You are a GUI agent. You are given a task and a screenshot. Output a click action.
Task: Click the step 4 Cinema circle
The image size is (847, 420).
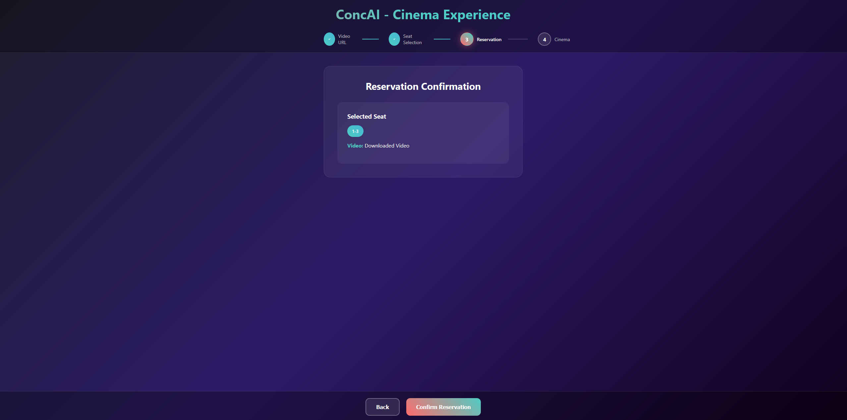point(544,39)
